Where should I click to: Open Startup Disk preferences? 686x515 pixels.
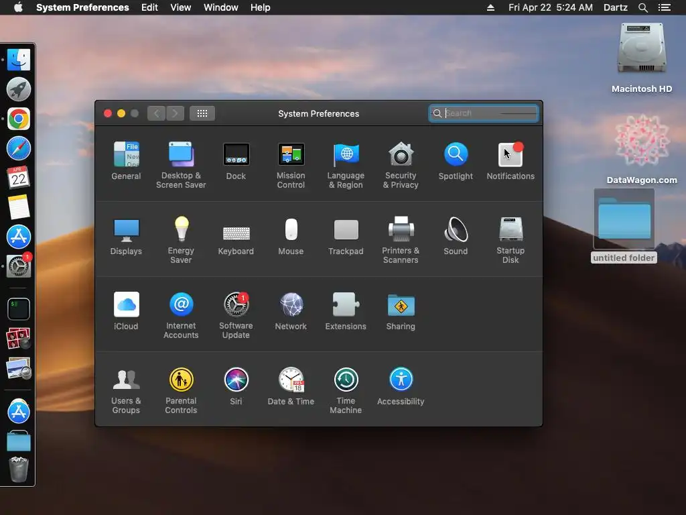[x=510, y=240]
